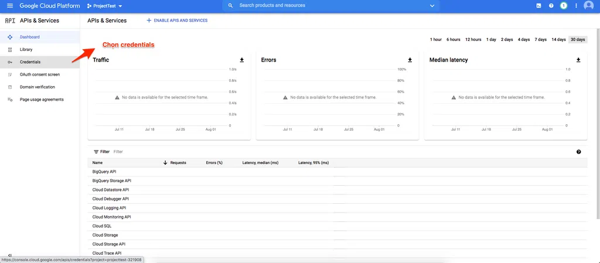Click the Credentials key icon
Image resolution: width=600 pixels, height=263 pixels.
10,62
